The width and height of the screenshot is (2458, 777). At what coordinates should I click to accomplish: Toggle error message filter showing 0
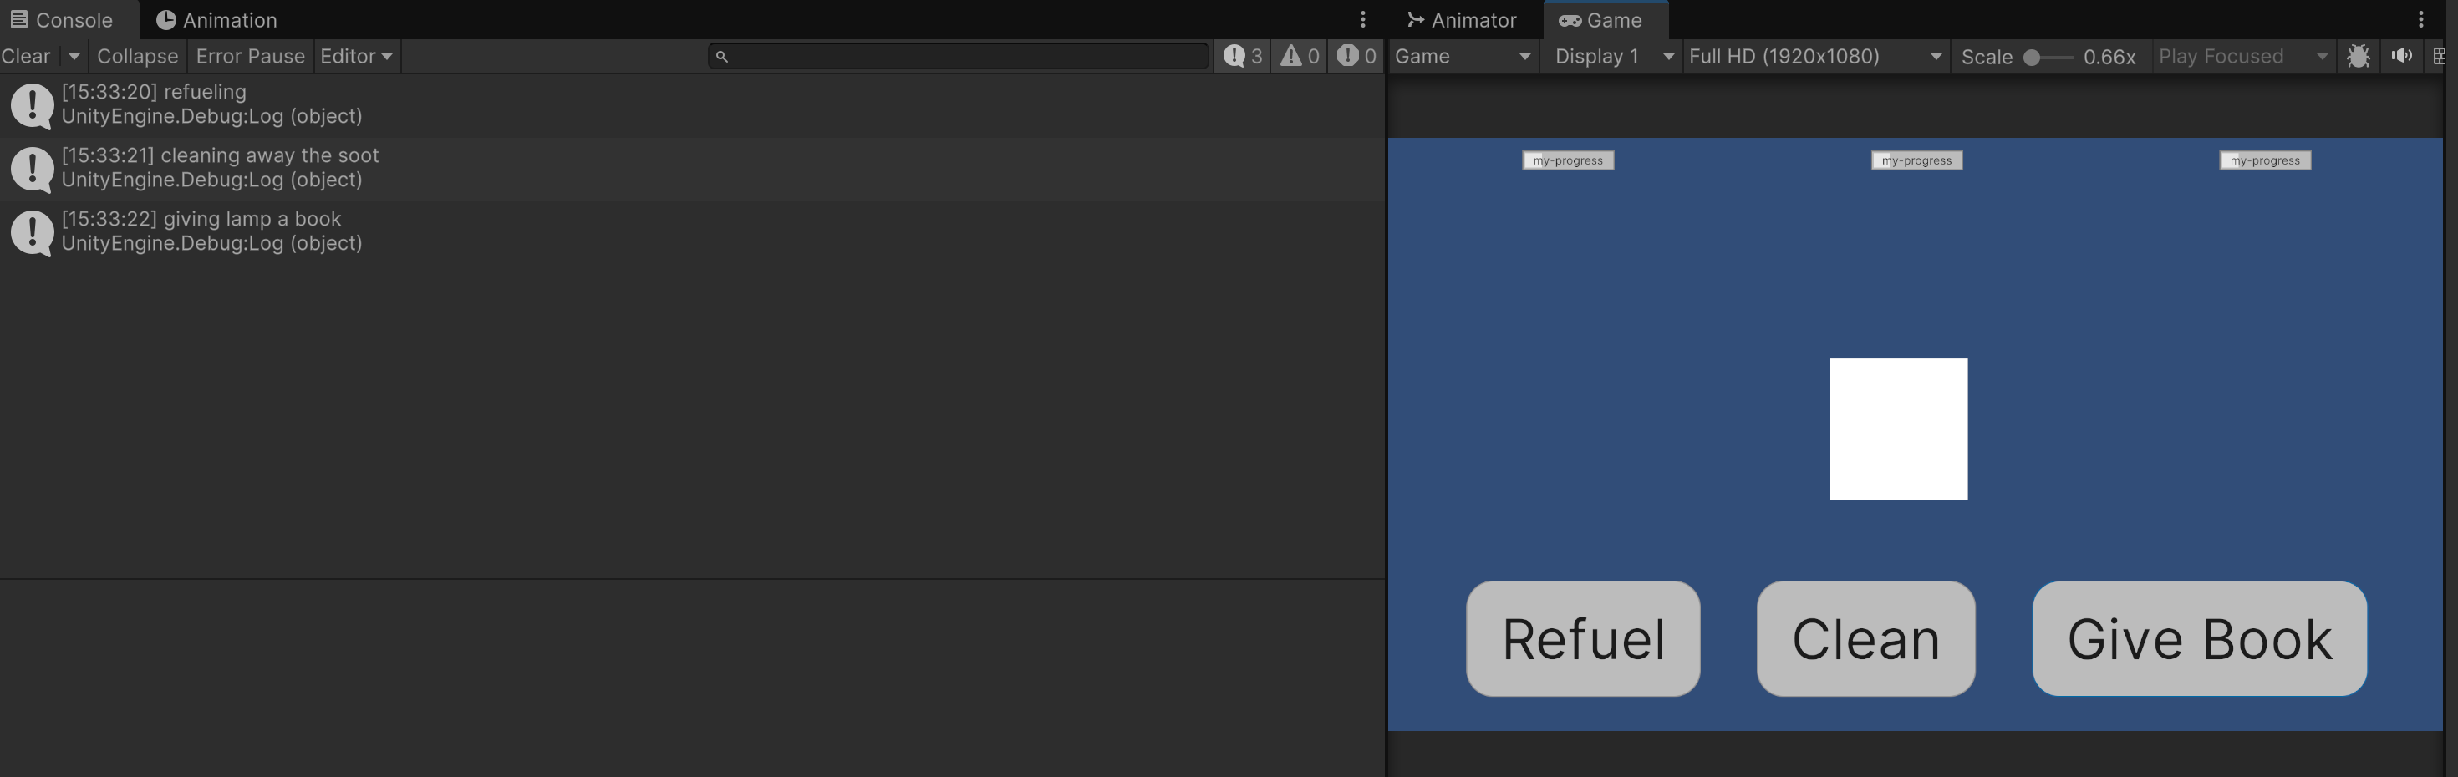coord(1356,56)
